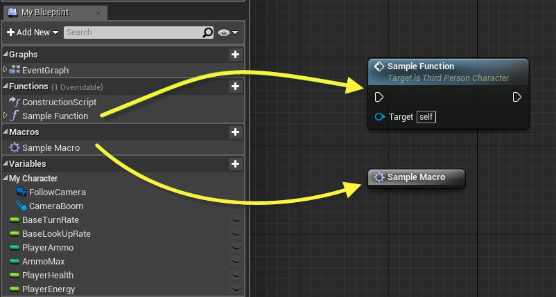Click the EventGraph graph icon
Screen dimensions: 556x297
[x=15, y=70]
